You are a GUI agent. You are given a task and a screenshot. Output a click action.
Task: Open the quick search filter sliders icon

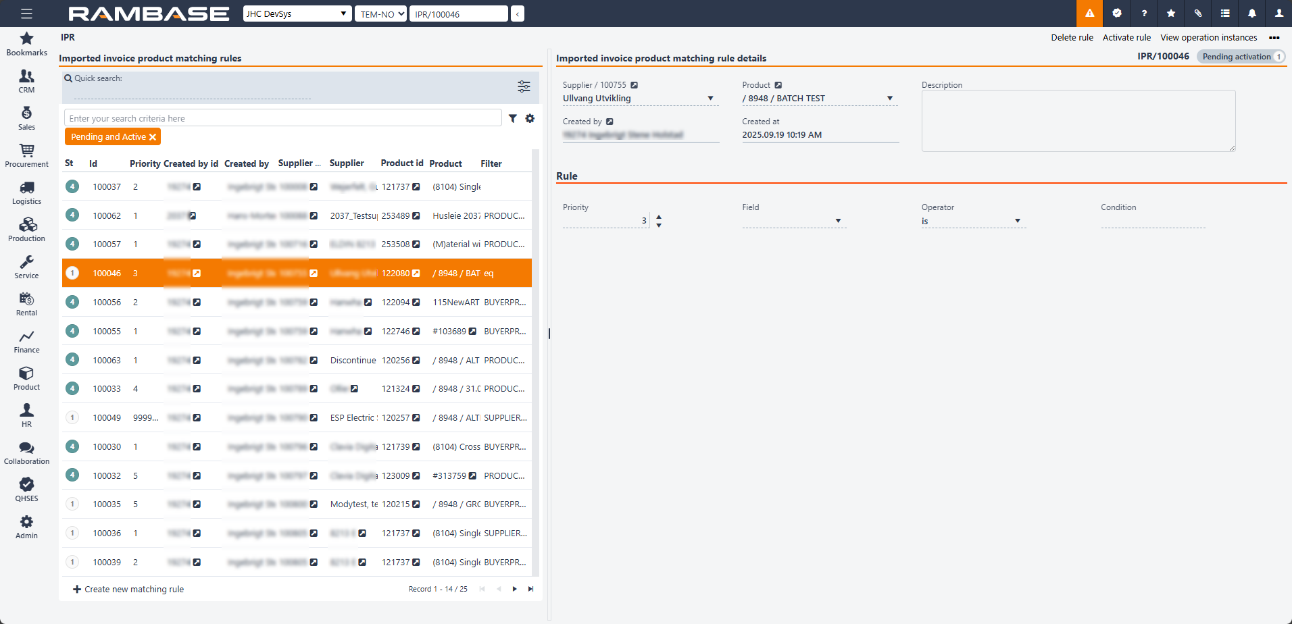pos(524,86)
